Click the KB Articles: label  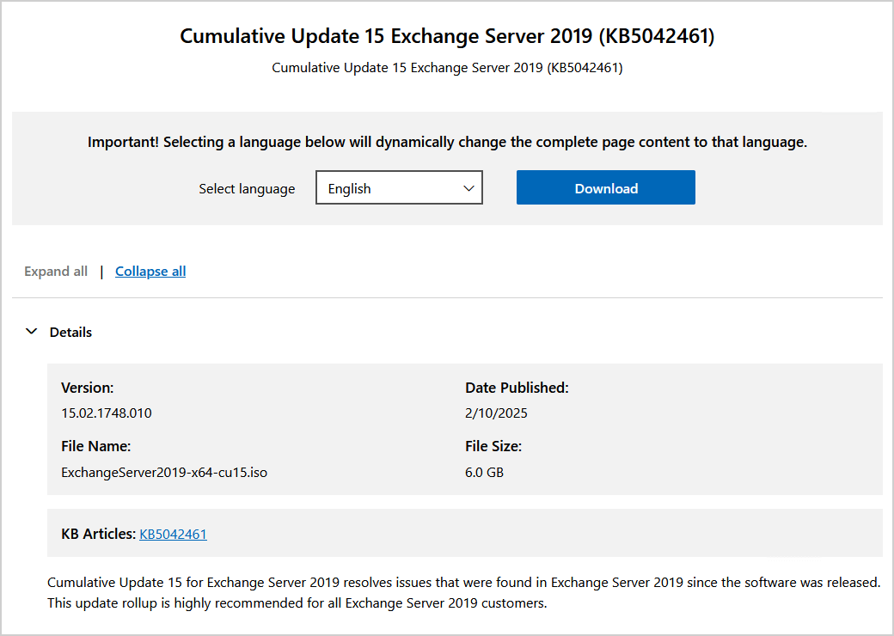[x=99, y=534]
